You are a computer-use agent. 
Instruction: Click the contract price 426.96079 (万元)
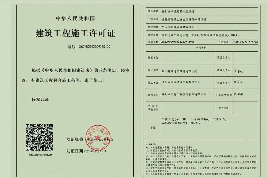pos(246,42)
